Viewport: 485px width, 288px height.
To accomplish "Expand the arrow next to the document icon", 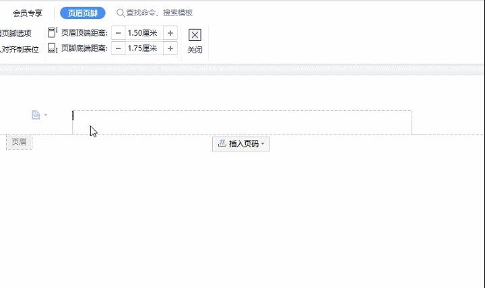I will [x=46, y=115].
